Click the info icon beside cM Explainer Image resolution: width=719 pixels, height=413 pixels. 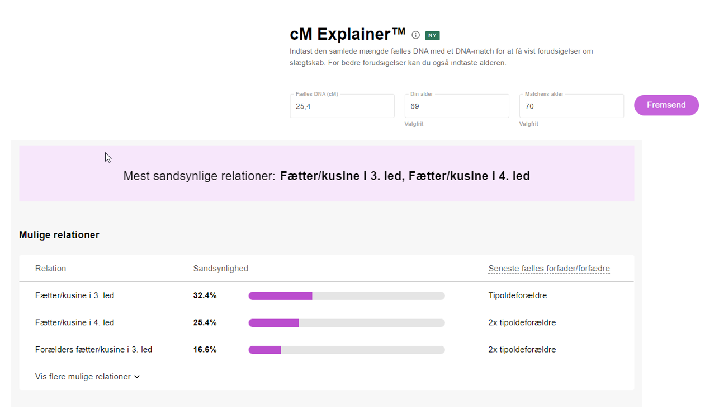pos(415,35)
